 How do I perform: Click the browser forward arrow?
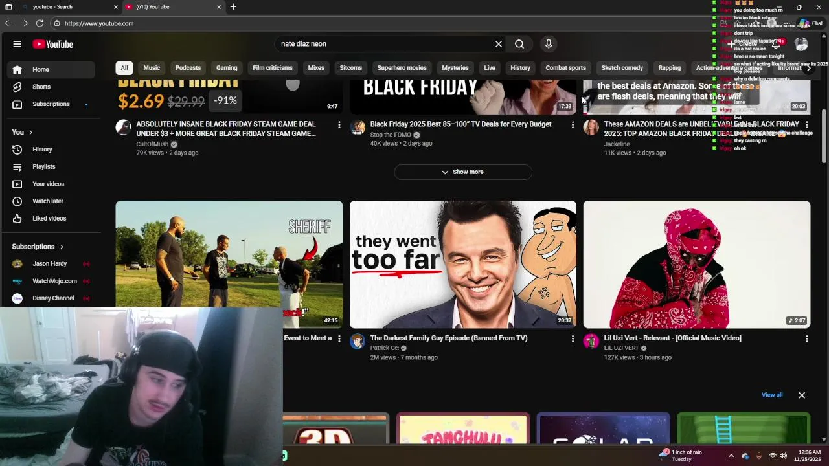tap(24, 23)
